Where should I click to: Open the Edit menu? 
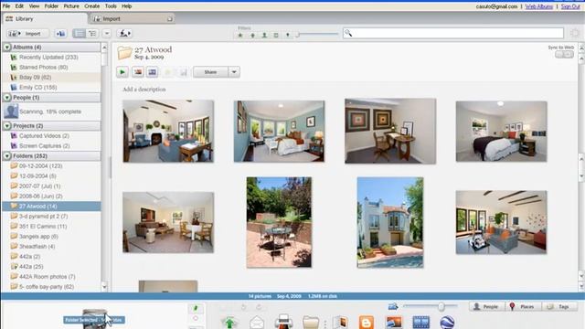tap(19, 6)
